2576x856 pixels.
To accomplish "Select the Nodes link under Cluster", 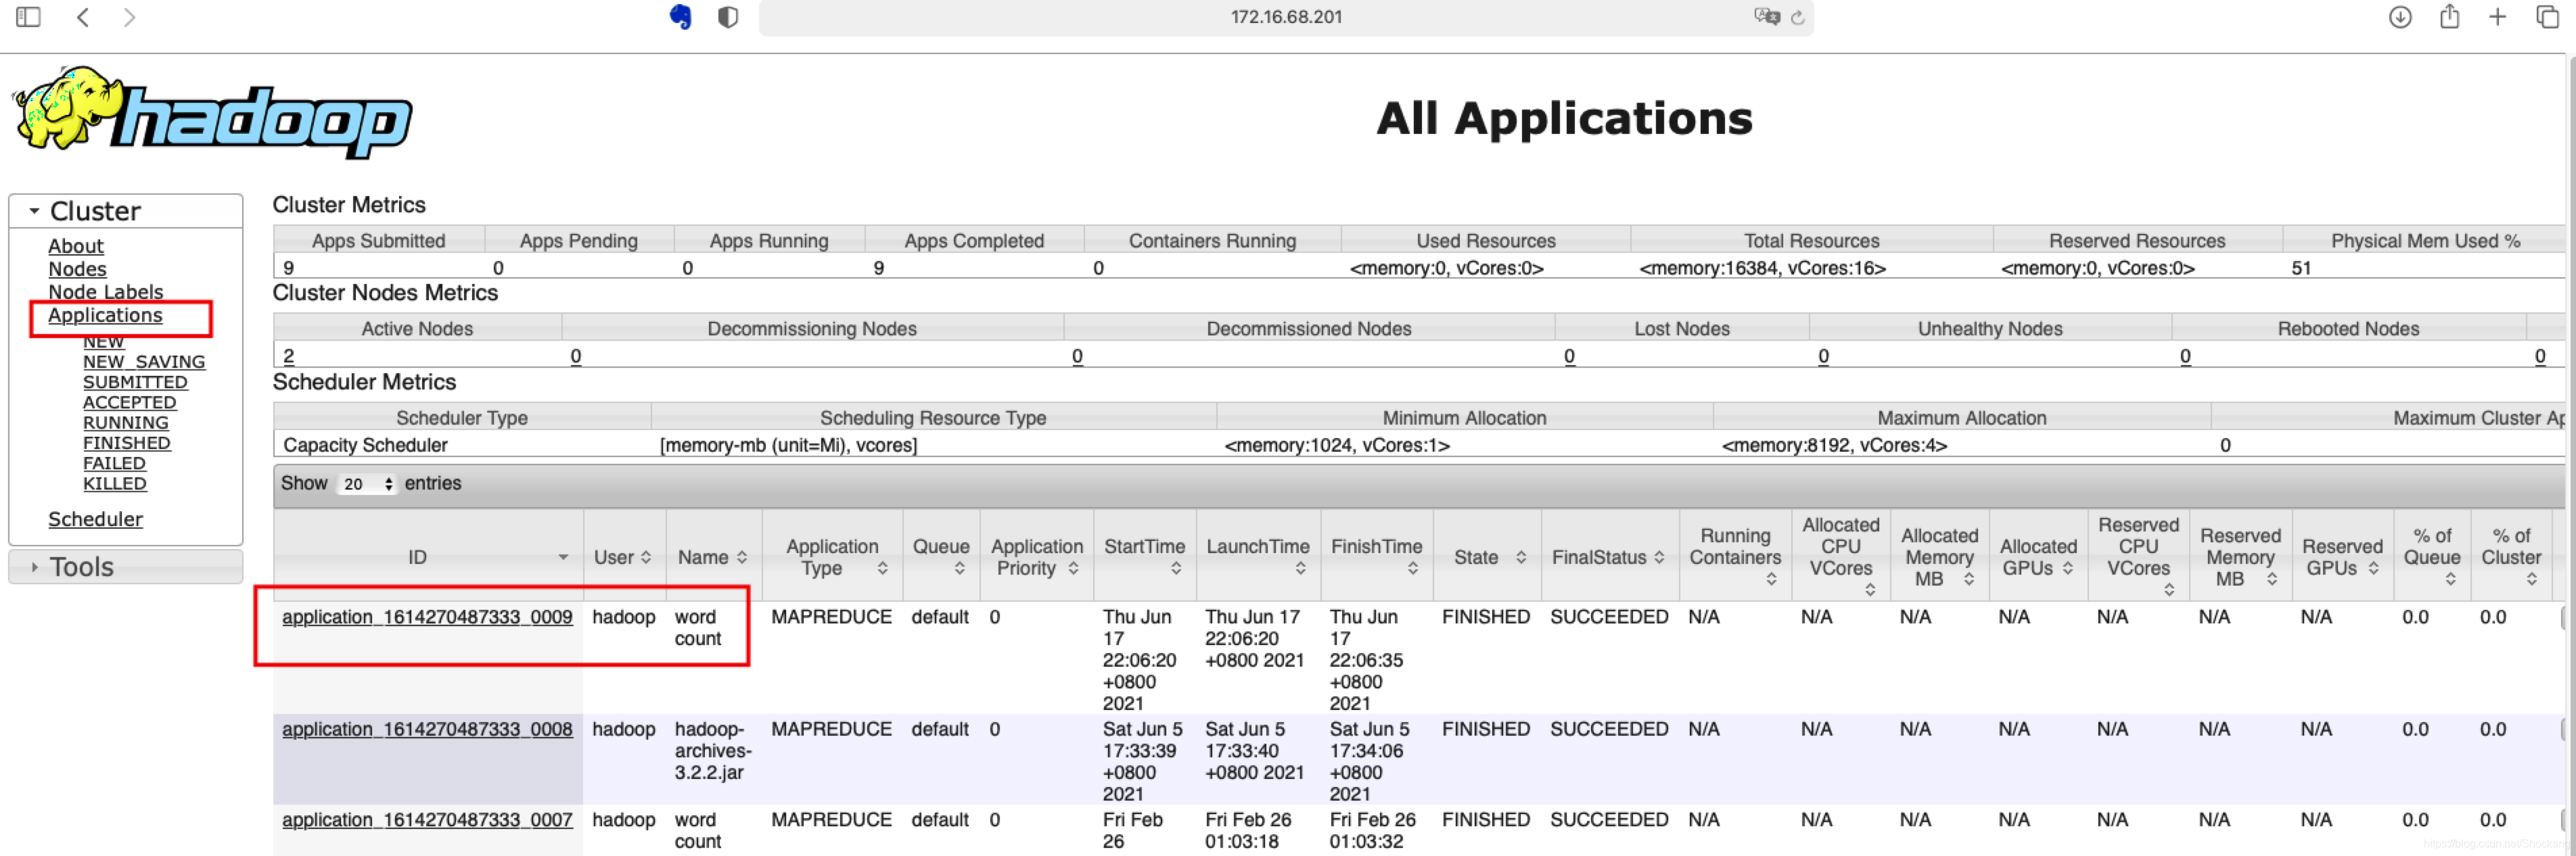I will (x=77, y=269).
